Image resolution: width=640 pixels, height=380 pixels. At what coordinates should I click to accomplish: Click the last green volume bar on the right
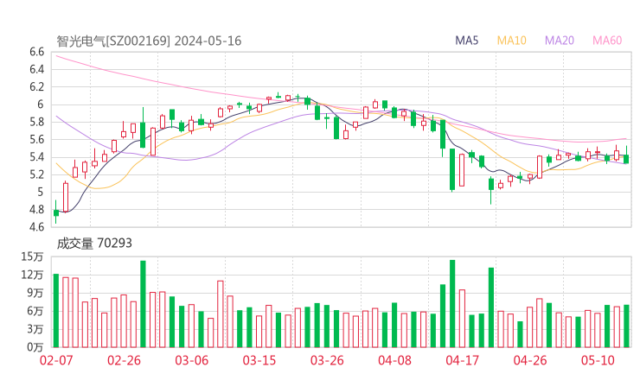(x=626, y=326)
